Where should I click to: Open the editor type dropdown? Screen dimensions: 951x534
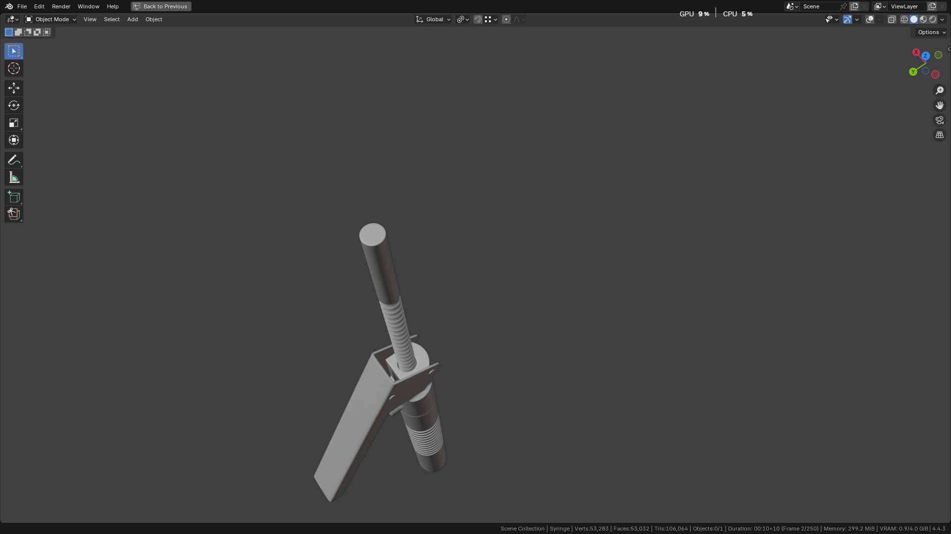pos(12,19)
